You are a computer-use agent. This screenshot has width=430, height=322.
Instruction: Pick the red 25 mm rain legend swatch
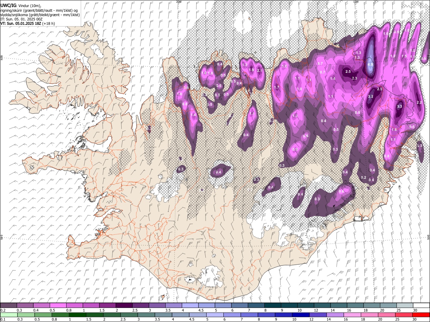click(403, 315)
